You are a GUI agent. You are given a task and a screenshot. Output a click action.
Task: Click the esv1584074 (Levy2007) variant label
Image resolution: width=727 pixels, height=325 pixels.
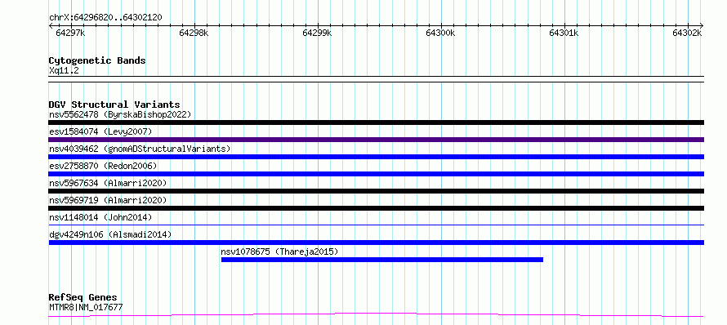click(x=100, y=131)
